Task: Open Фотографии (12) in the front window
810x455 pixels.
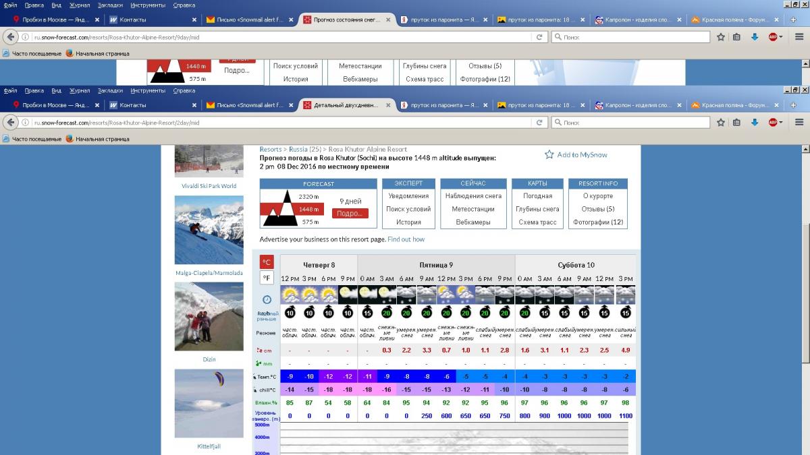Action: click(x=598, y=222)
